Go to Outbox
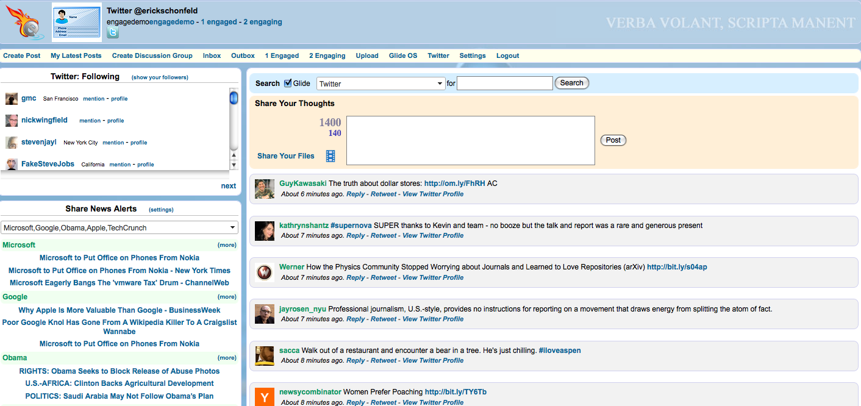 click(243, 55)
